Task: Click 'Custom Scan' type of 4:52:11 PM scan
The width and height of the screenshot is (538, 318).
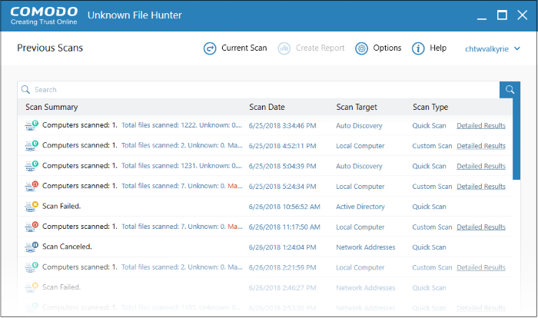Action: [x=432, y=146]
